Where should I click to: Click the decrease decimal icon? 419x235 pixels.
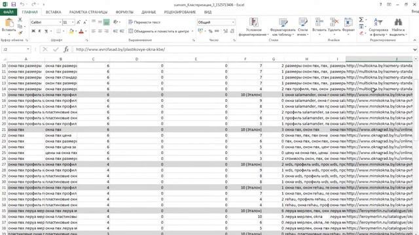click(x=232, y=31)
